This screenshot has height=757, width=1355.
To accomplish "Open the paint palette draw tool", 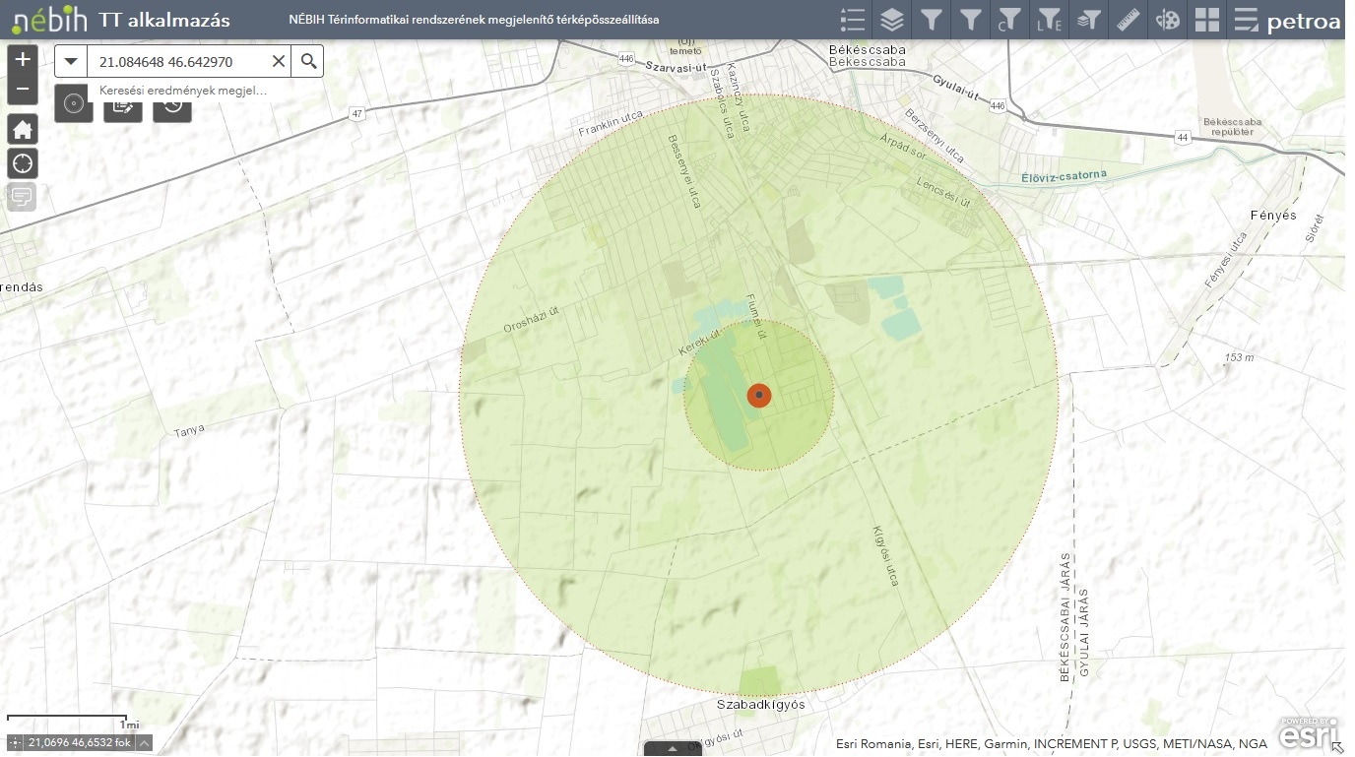I will coord(1168,20).
